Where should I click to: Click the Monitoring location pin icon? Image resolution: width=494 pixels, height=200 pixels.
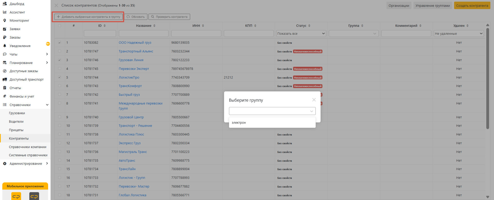pos(5,21)
